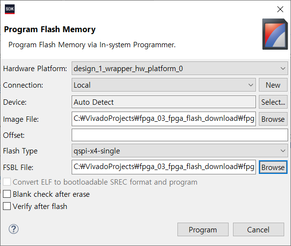Open the help question mark icon

[14, 229]
